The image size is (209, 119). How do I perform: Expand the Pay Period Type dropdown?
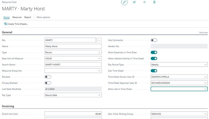tap(179, 65)
